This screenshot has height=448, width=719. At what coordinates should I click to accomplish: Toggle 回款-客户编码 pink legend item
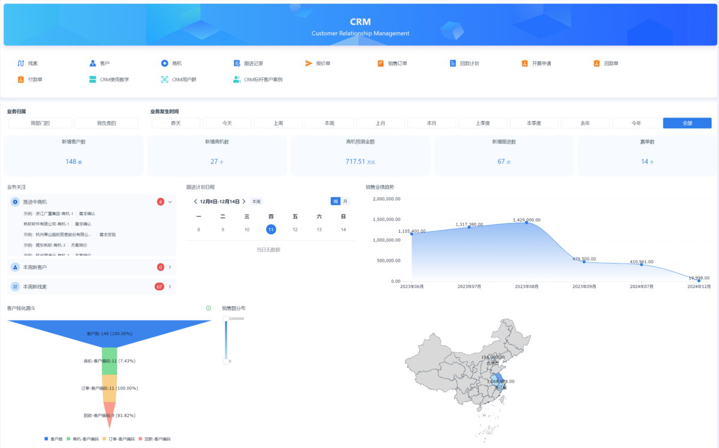point(154,440)
